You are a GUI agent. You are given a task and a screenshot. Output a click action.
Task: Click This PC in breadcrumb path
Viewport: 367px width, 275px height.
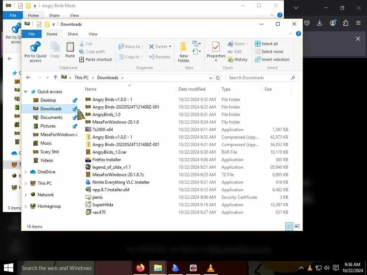tap(82, 78)
